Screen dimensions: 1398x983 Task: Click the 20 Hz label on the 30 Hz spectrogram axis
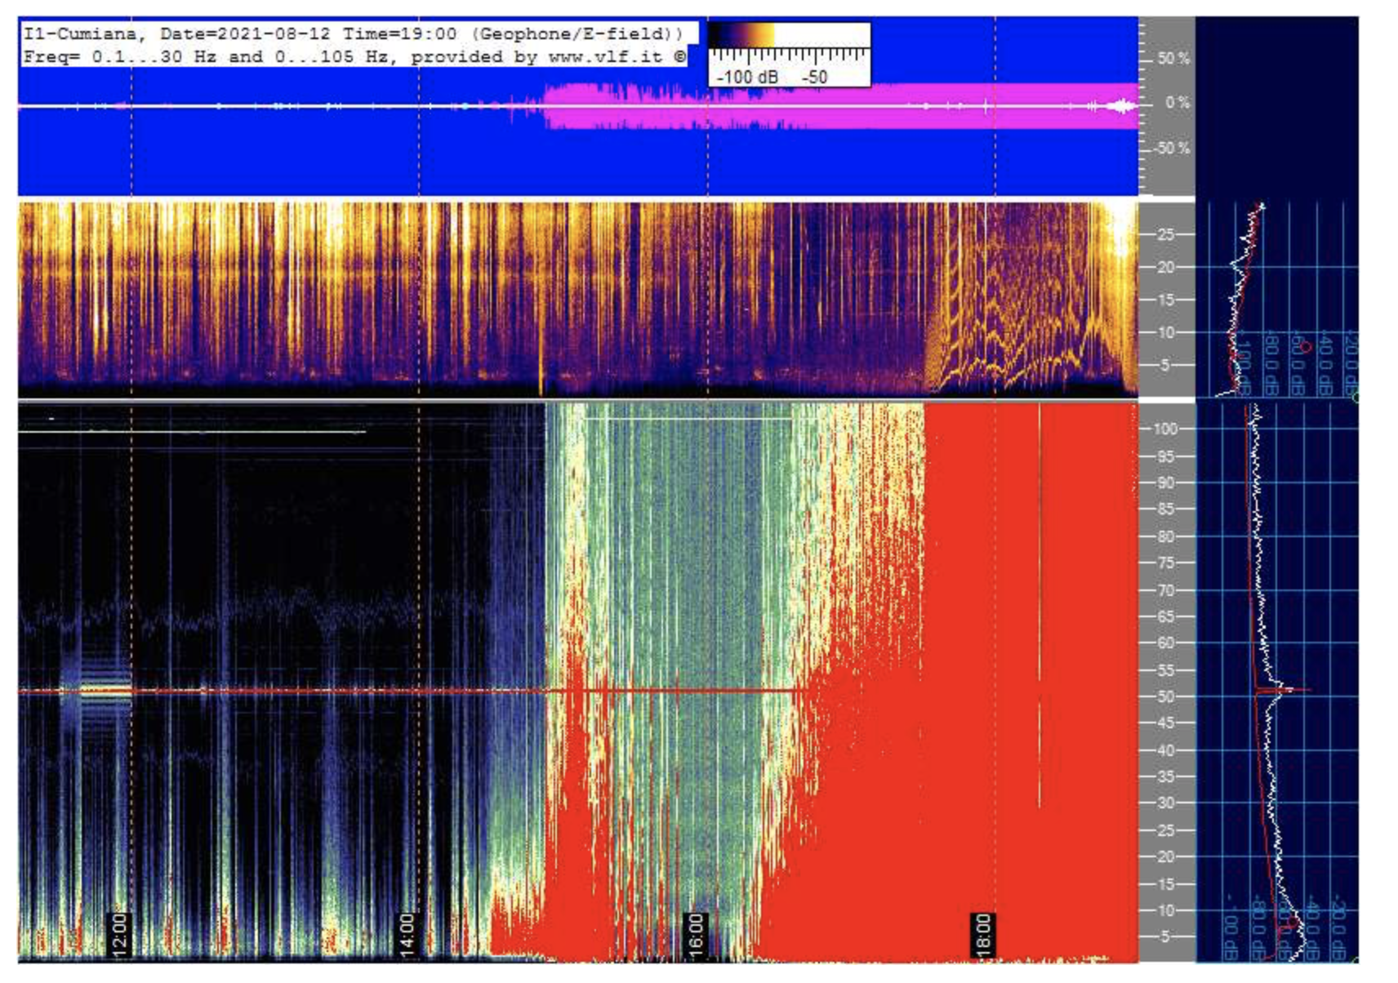click(x=1165, y=267)
